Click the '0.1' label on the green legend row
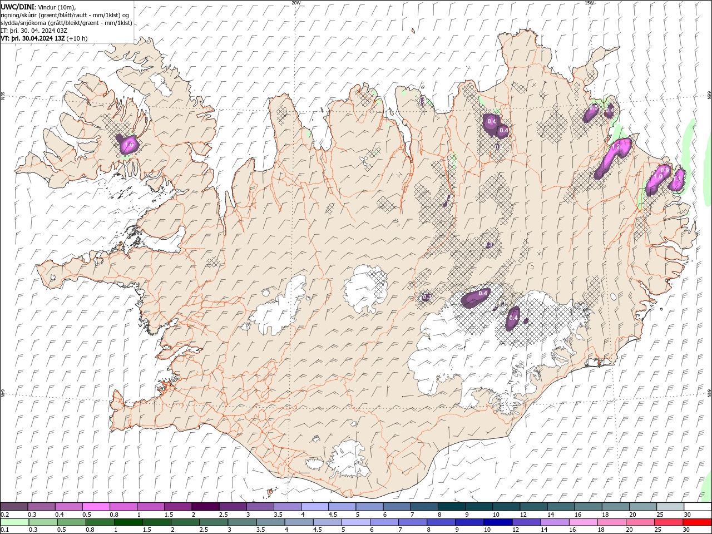 tap(4, 530)
